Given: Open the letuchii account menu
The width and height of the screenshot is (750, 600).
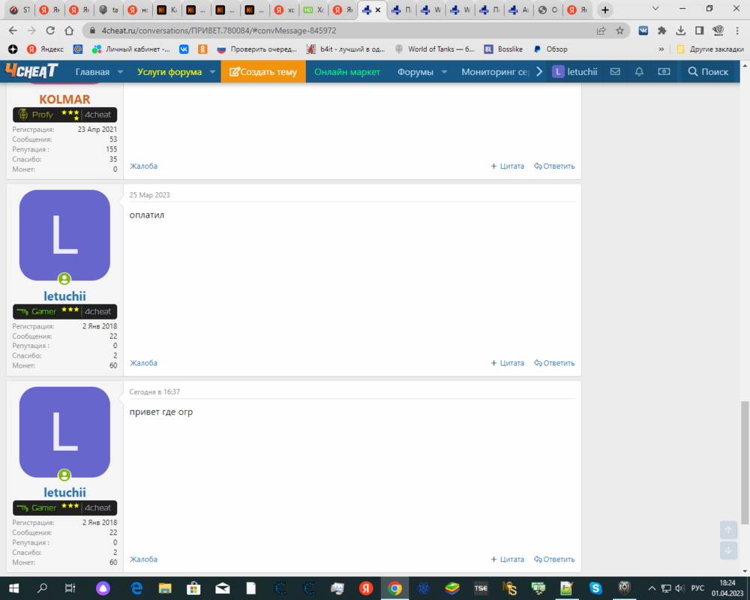Looking at the screenshot, I should [x=574, y=72].
